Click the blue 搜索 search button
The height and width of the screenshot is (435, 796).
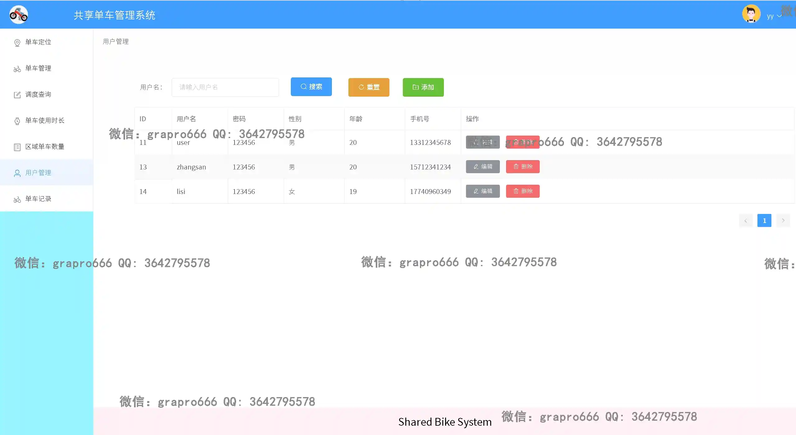pyautogui.click(x=311, y=87)
